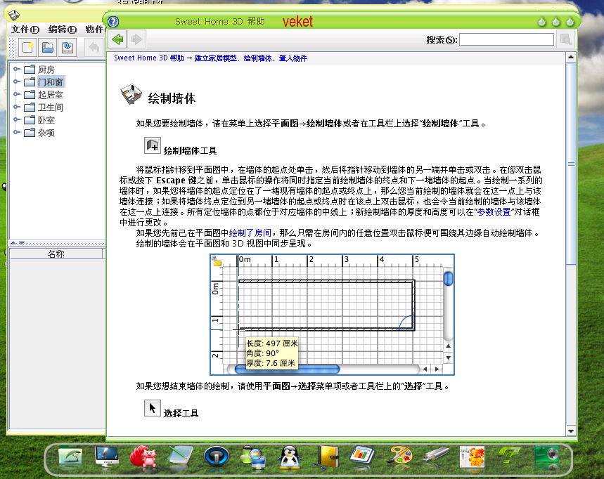Viewport: 604px width, 479px height.
Task: Expand the 杂项 catalog folder
Action: (x=16, y=133)
